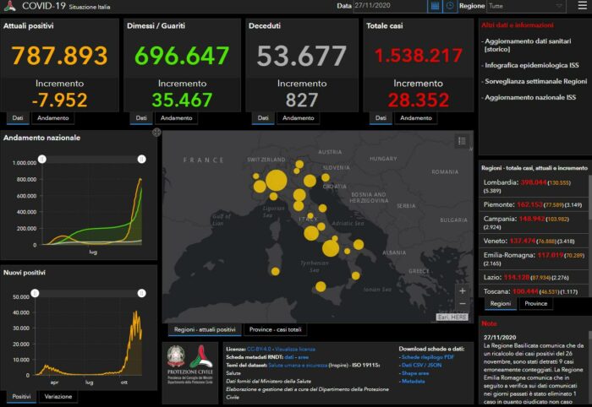Grab right range handle on Andamento nazionale chart
The height and width of the screenshot is (407, 592).
(x=142, y=159)
